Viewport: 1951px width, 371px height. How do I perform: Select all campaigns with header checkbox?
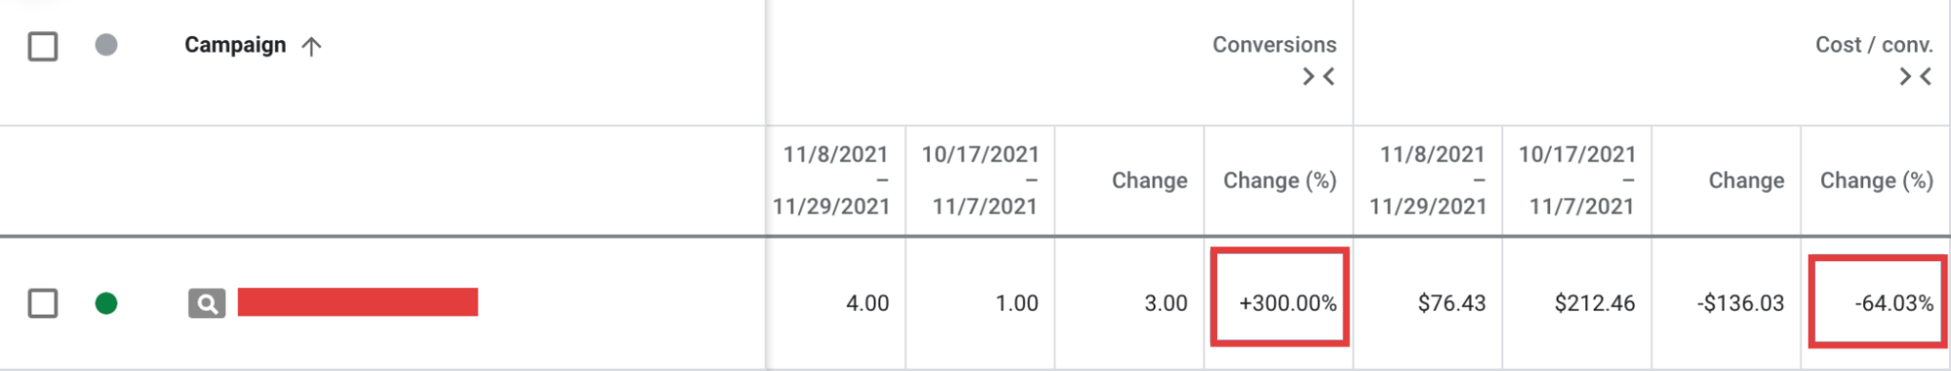pos(43,46)
